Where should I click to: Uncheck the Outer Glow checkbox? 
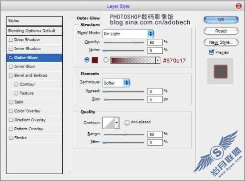(x=11, y=58)
